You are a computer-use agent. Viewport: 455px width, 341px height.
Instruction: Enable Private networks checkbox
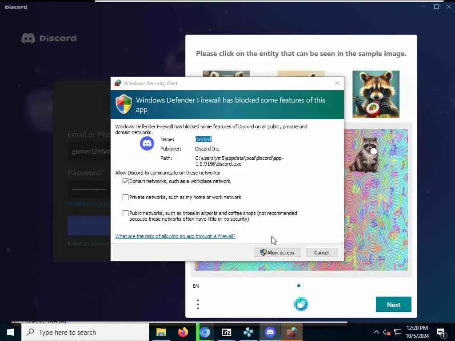[125, 197]
